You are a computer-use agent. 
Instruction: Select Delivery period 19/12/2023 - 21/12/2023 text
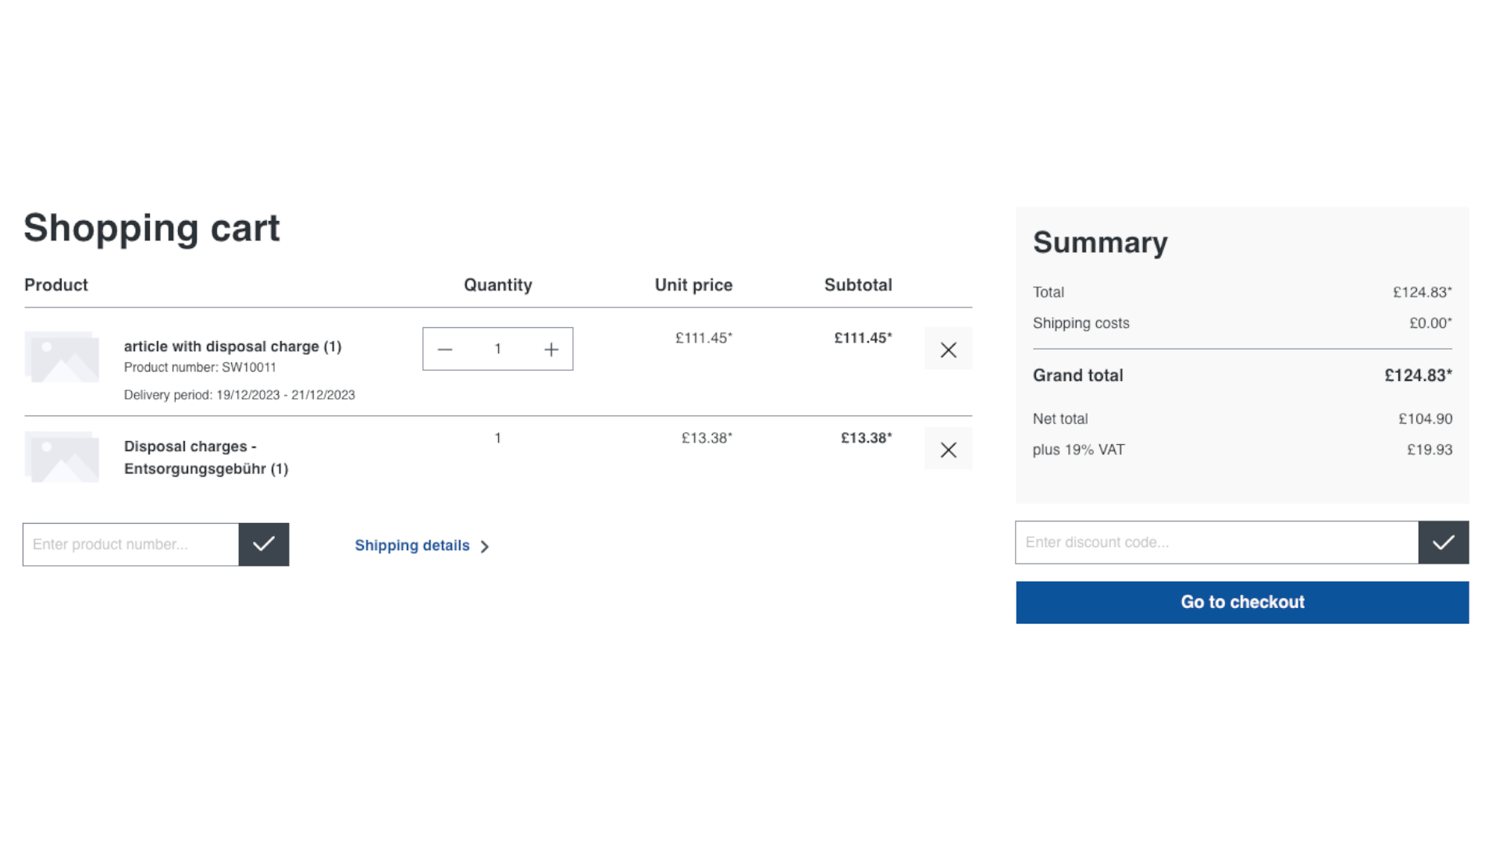pyautogui.click(x=239, y=395)
